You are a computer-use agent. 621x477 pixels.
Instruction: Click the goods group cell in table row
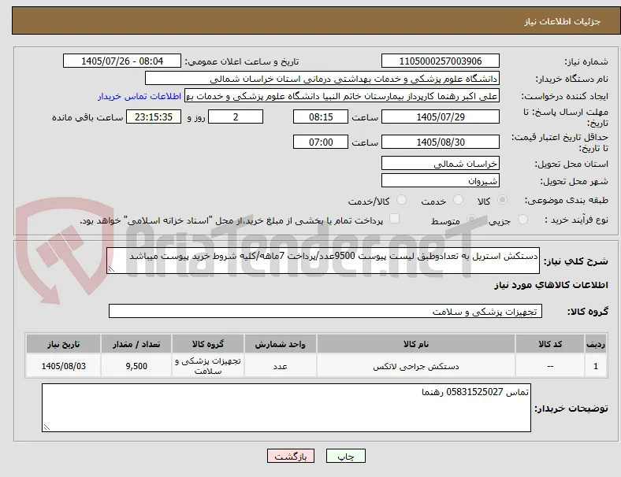208,366
